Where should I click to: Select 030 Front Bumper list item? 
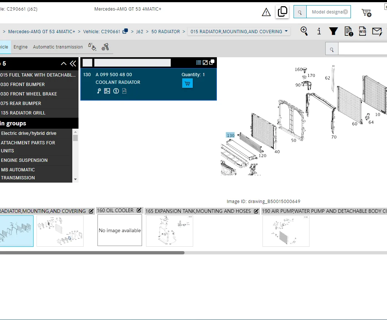click(x=38, y=84)
